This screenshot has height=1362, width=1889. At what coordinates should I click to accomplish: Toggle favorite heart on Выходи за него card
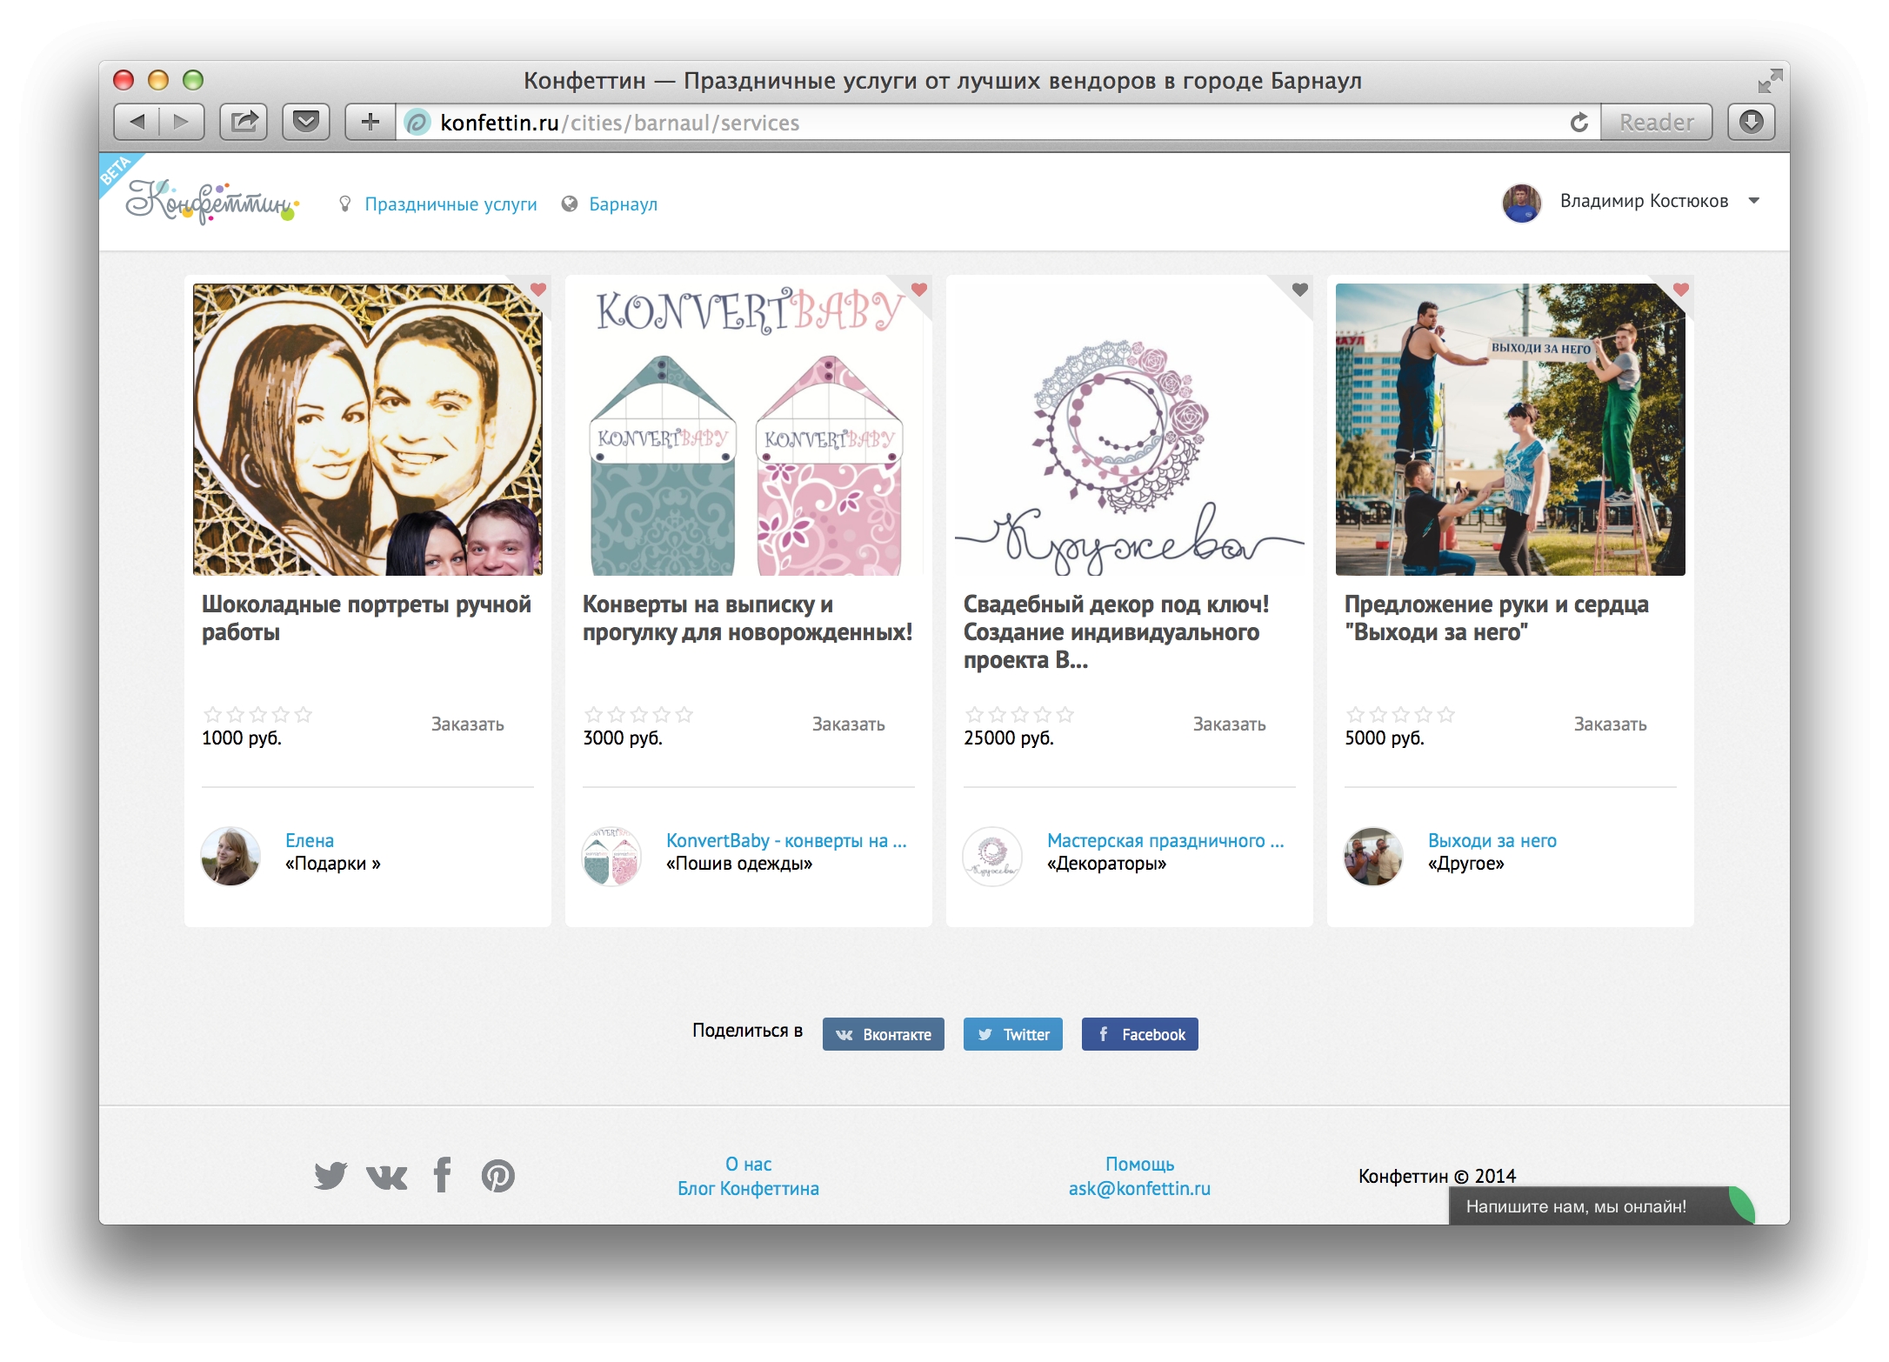(1681, 290)
